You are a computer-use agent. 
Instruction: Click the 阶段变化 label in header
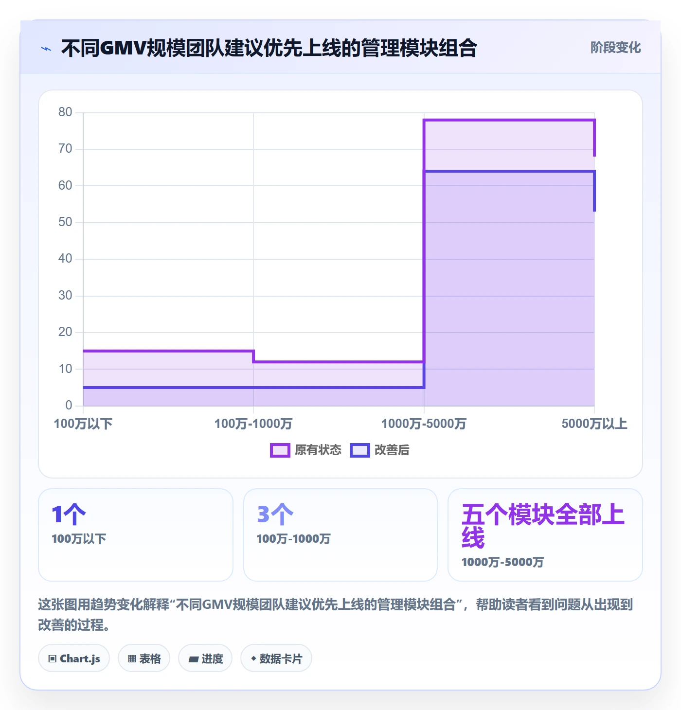coord(616,48)
